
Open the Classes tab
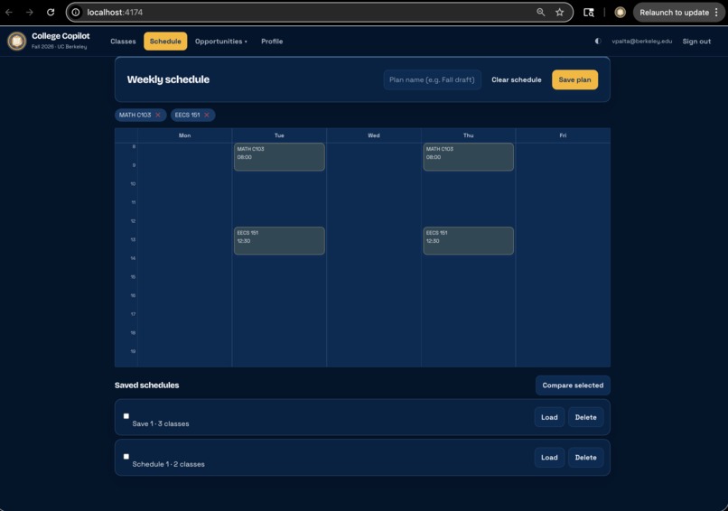[123, 42]
